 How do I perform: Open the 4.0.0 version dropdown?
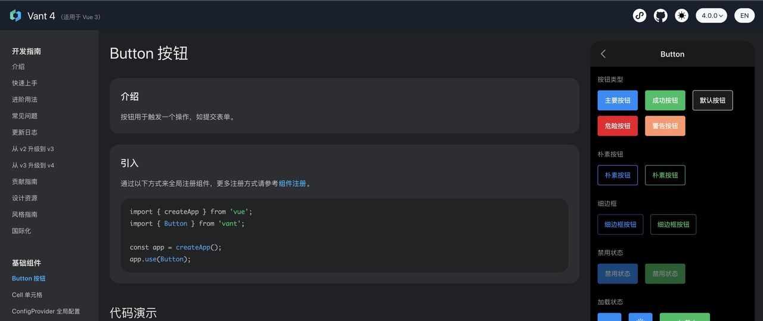[x=711, y=16]
